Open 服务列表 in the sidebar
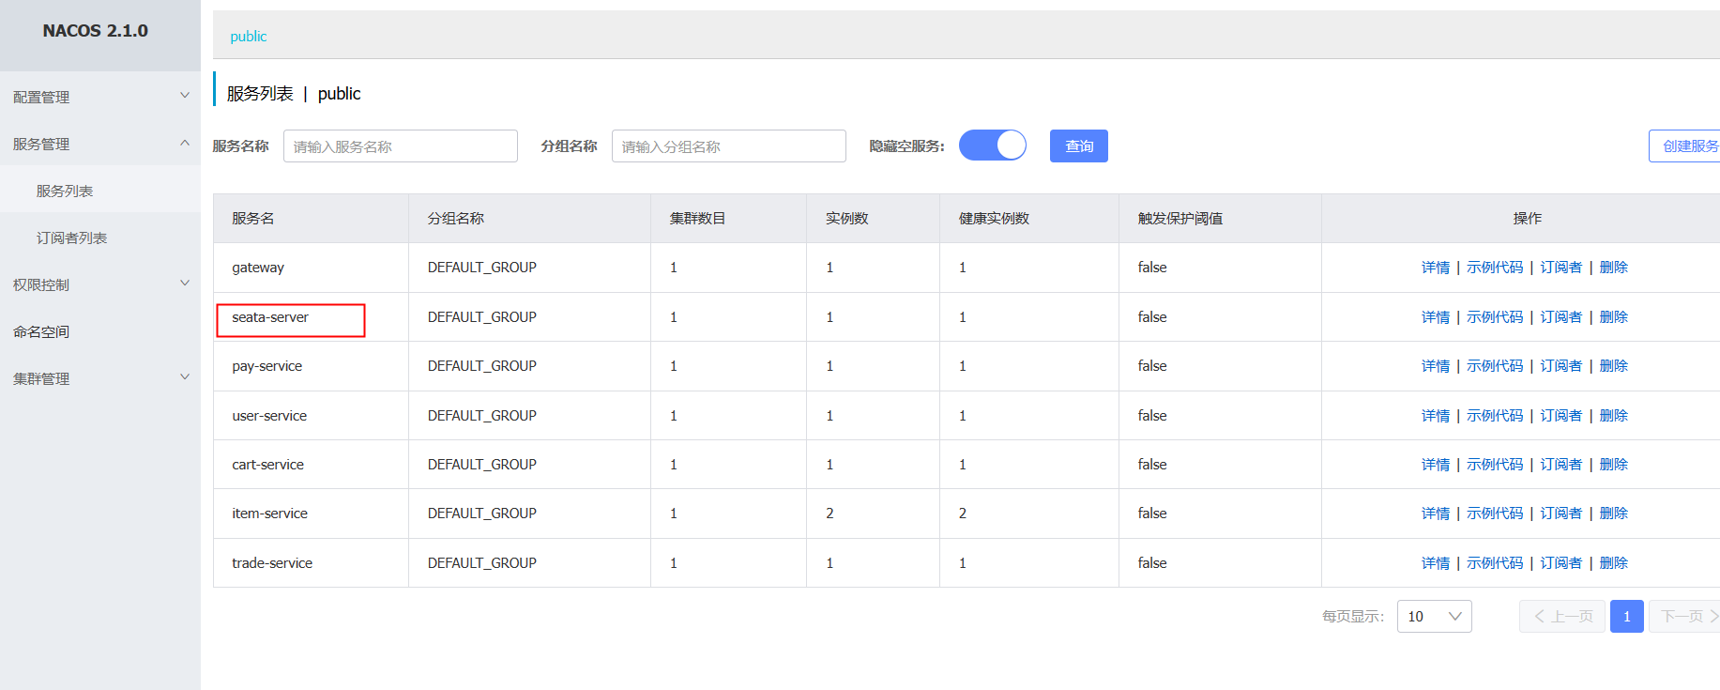This screenshot has width=1720, height=690. [65, 191]
